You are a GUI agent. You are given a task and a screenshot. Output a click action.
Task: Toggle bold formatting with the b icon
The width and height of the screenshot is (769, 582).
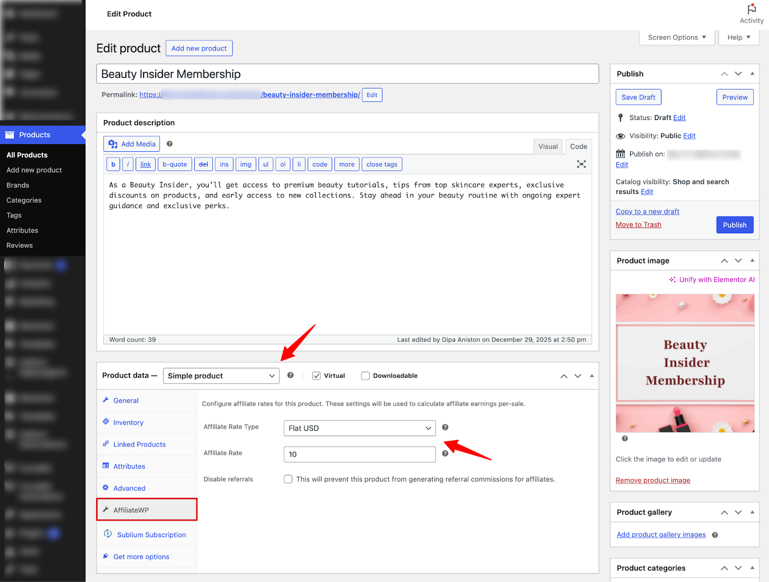pyautogui.click(x=113, y=164)
